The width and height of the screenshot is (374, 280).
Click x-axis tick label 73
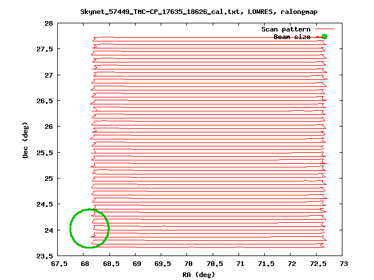tap(344, 264)
